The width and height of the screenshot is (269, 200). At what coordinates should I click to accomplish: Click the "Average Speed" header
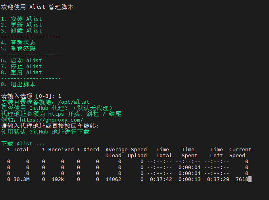(126, 149)
